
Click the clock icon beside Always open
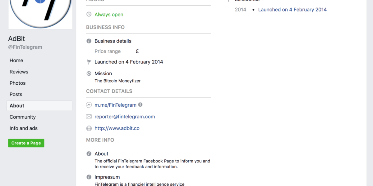point(89,15)
